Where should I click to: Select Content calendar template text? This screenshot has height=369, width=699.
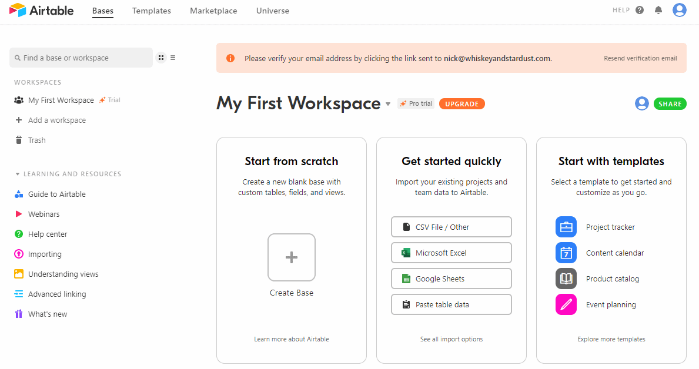pos(615,253)
